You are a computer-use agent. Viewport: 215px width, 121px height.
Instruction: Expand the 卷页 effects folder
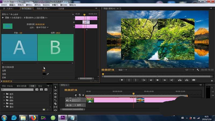[x=4, y=94]
